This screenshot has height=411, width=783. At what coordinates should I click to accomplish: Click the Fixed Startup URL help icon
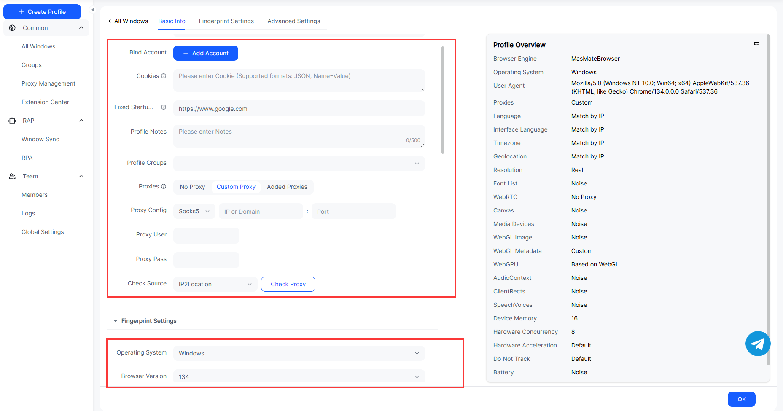click(164, 107)
